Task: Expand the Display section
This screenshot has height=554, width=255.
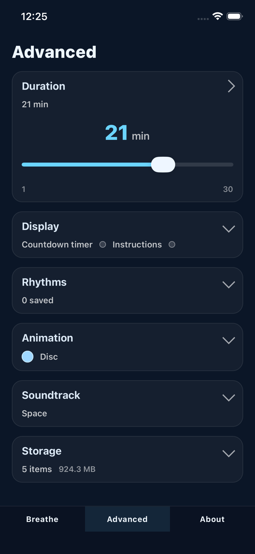Action: pyautogui.click(x=229, y=228)
